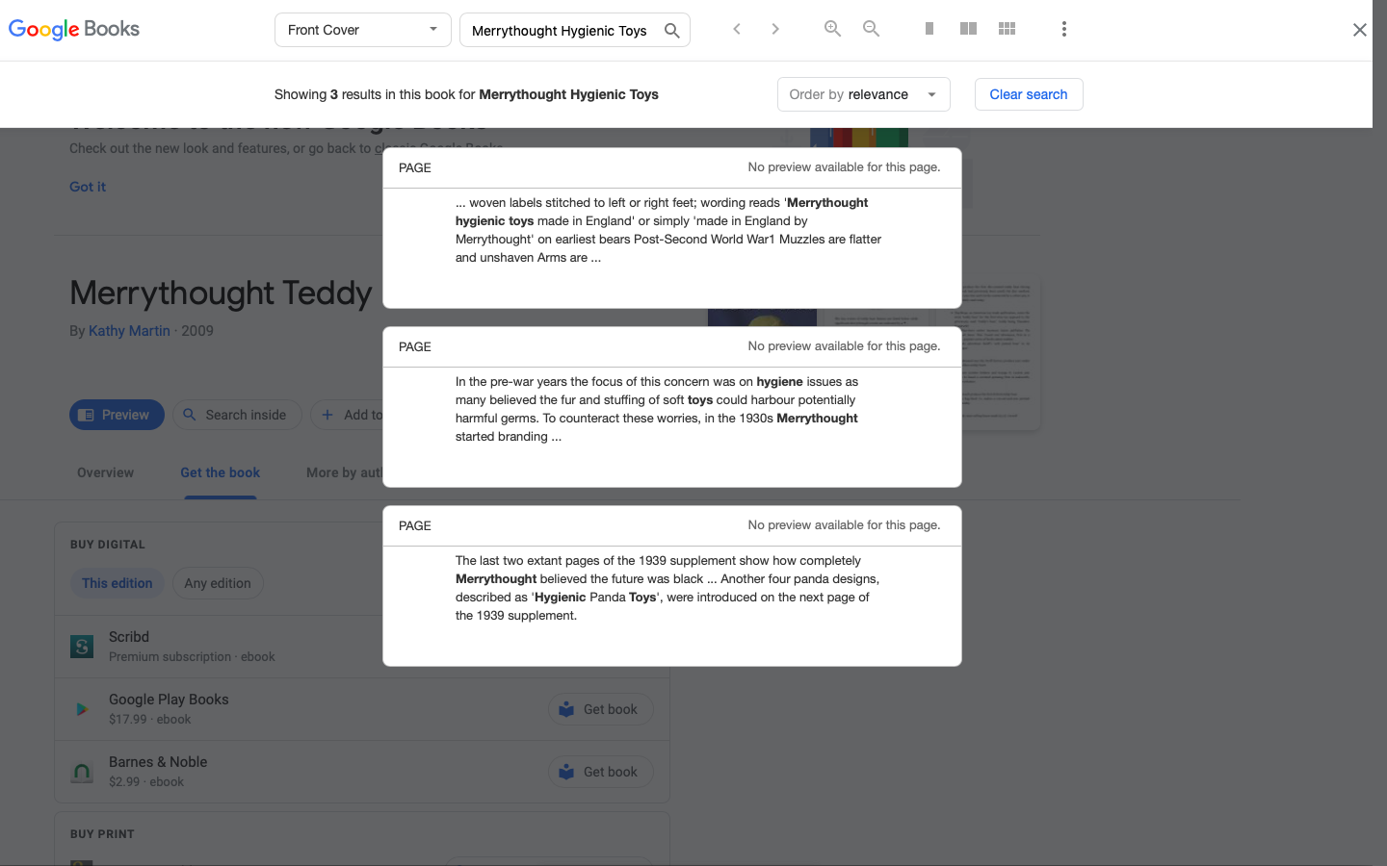Click the search magnifier icon in search box

click(671, 31)
